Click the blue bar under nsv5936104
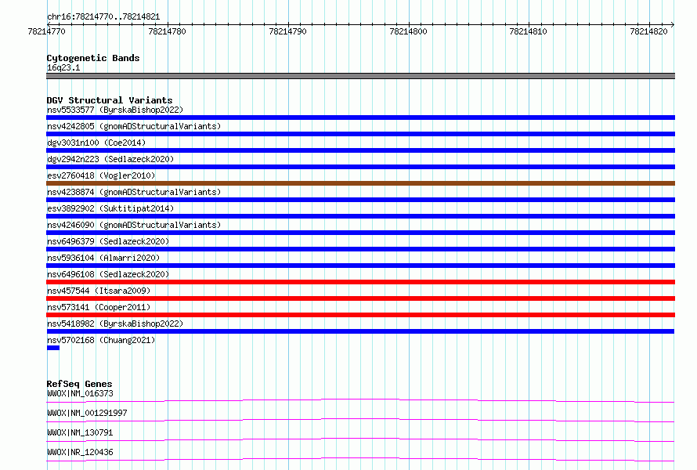 click(360, 266)
